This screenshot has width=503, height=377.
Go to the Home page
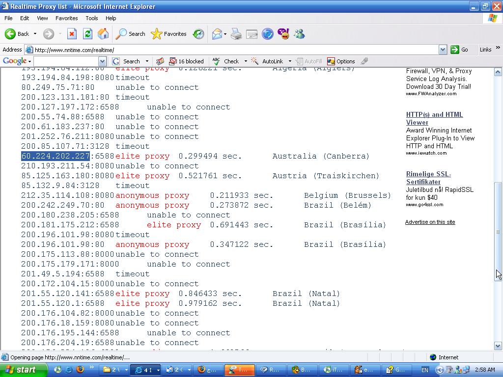[x=103, y=34]
